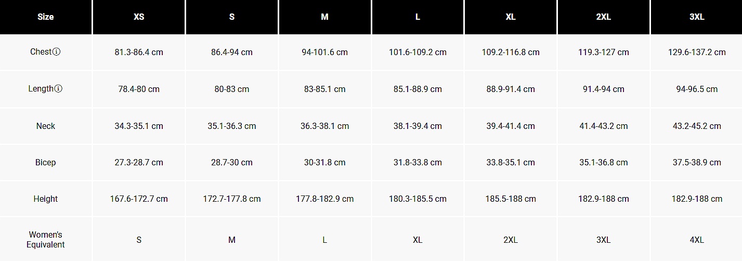
Task: Click the 4XL women's equivalent cell
Action: click(x=696, y=240)
